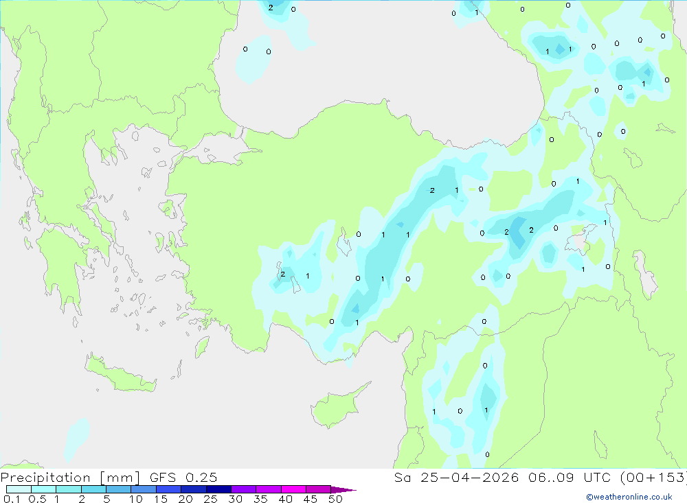Screen dimensions: 687x503
Task: Select the 45–50 mm dark magenta swatch
Action: 319,489
